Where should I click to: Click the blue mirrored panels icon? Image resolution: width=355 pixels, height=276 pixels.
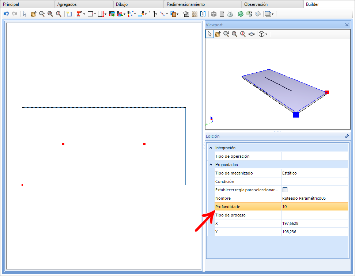tap(203, 14)
